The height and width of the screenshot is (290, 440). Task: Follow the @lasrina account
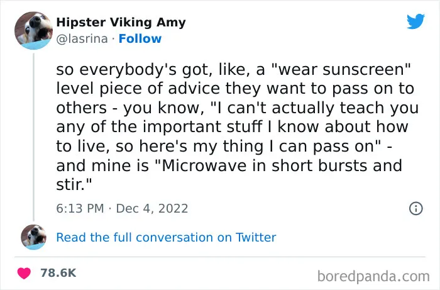[140, 39]
